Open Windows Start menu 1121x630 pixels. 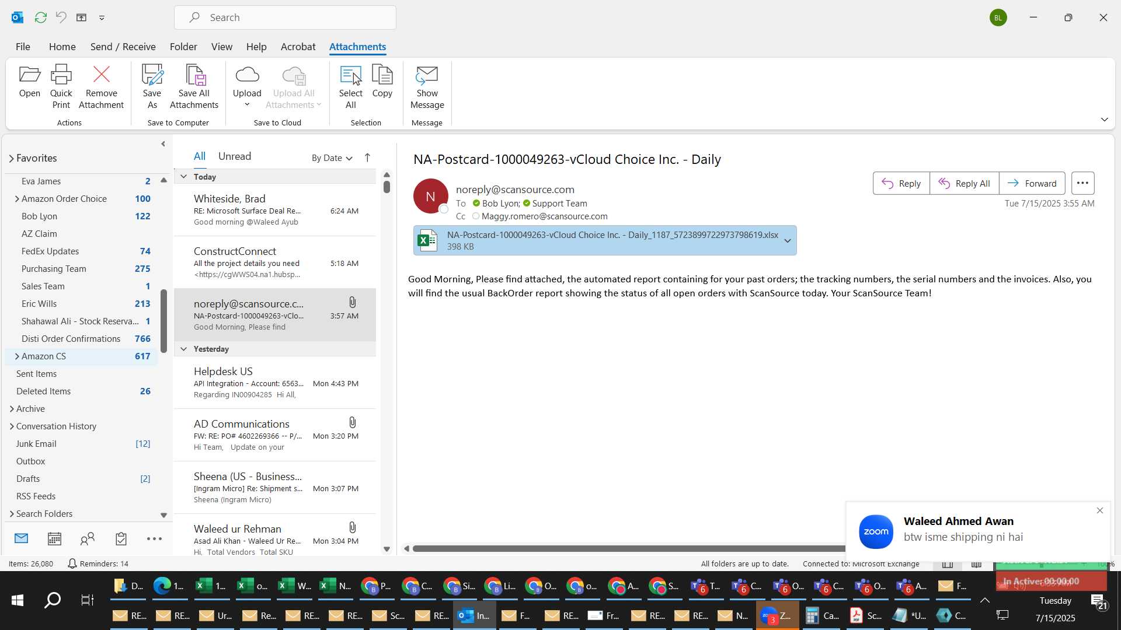point(17,600)
